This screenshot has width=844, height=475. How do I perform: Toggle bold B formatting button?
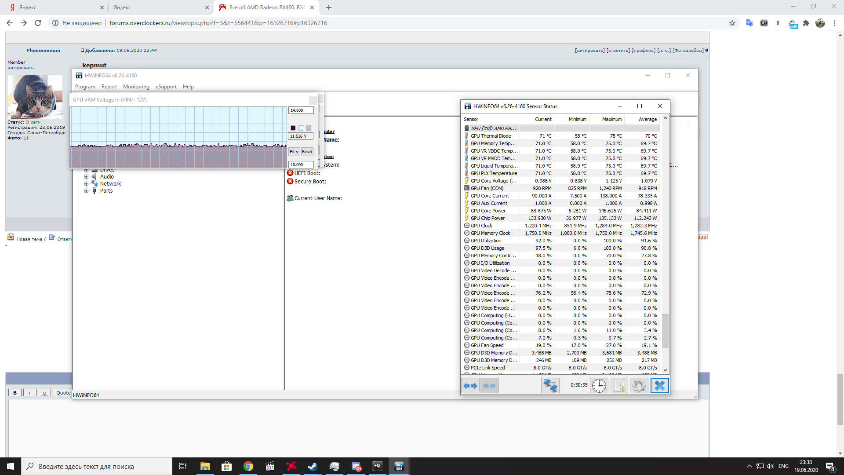point(15,393)
